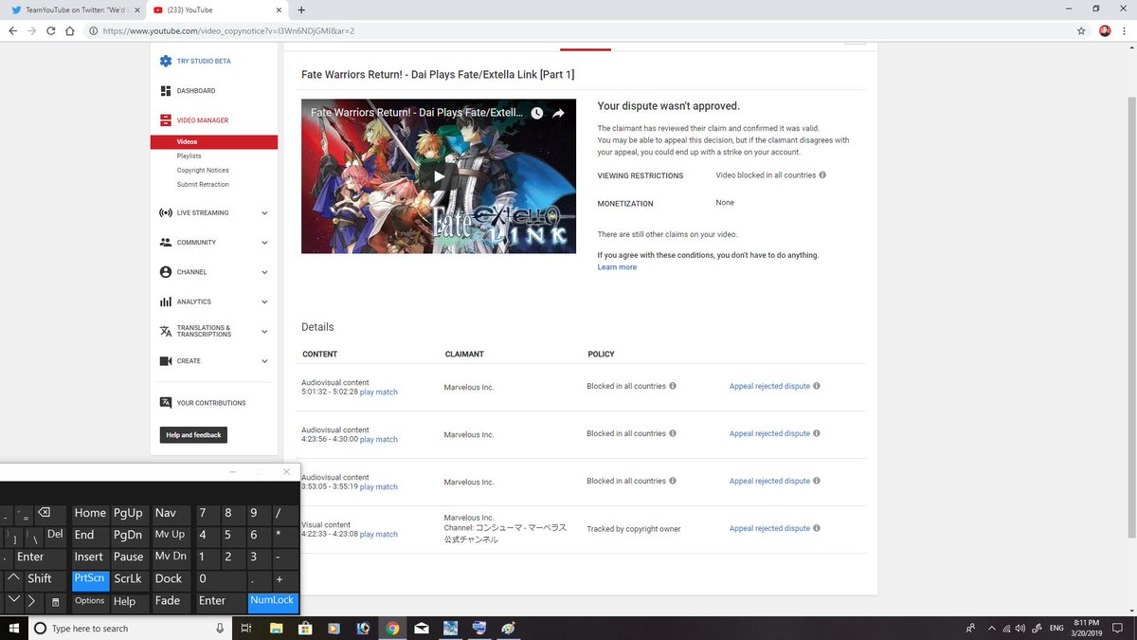Expand the Community section chevron

tap(264, 243)
